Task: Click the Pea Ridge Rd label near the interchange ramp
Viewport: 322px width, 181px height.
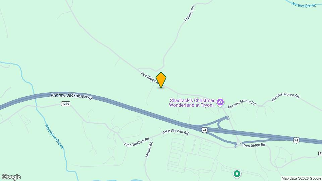Action: click(x=254, y=145)
